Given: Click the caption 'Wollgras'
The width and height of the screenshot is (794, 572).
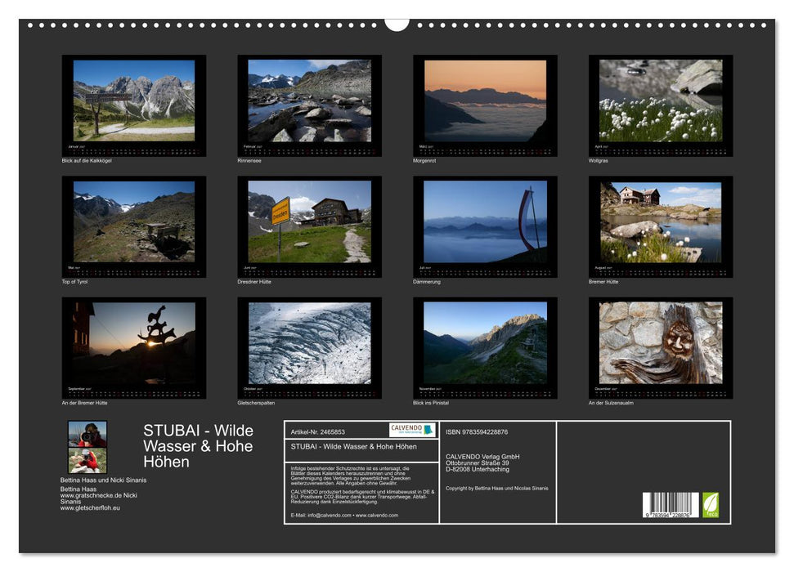Looking at the screenshot, I should pos(598,160).
